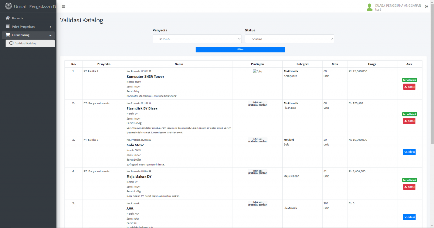Click the page vertical scrollbar
Screen dimensions: 434x228
coord(431,85)
